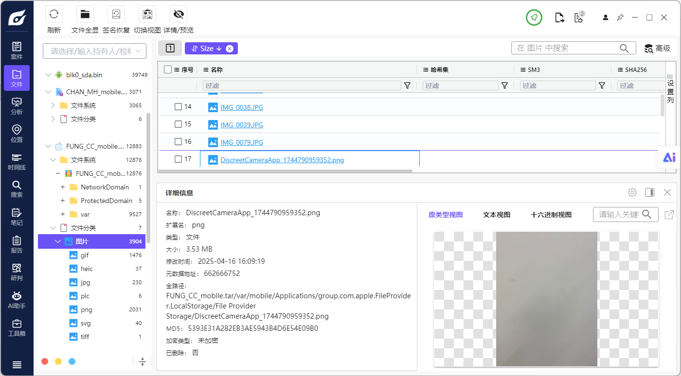Screen dimensions: 681x376
Task: Toggle the select-all checkbox beside 序号
Action: [x=168, y=69]
